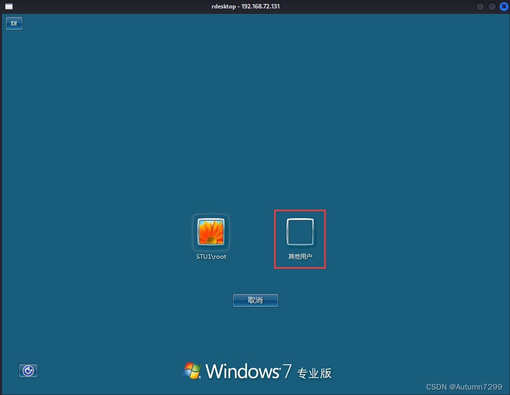Click the STU1\root username label
This screenshot has width=510, height=395.
pos(211,257)
